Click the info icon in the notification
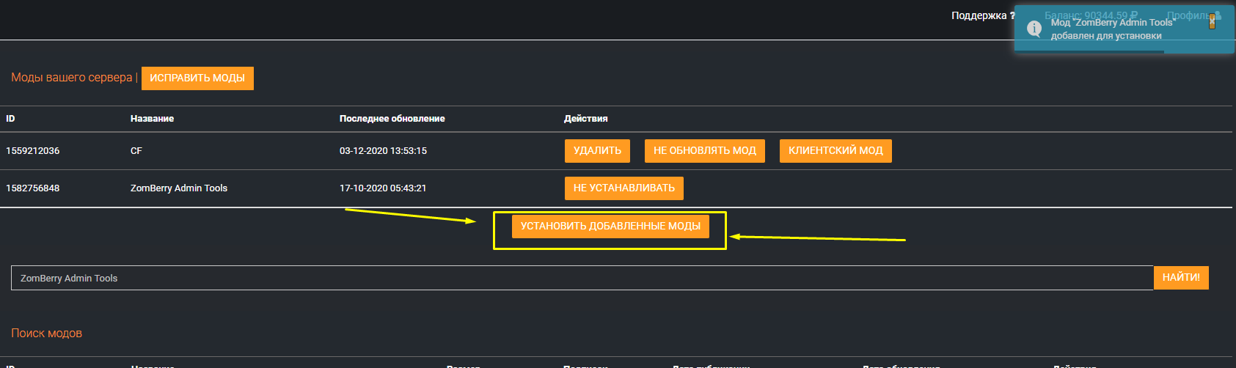Image resolution: width=1236 pixels, height=368 pixels. [x=1034, y=29]
